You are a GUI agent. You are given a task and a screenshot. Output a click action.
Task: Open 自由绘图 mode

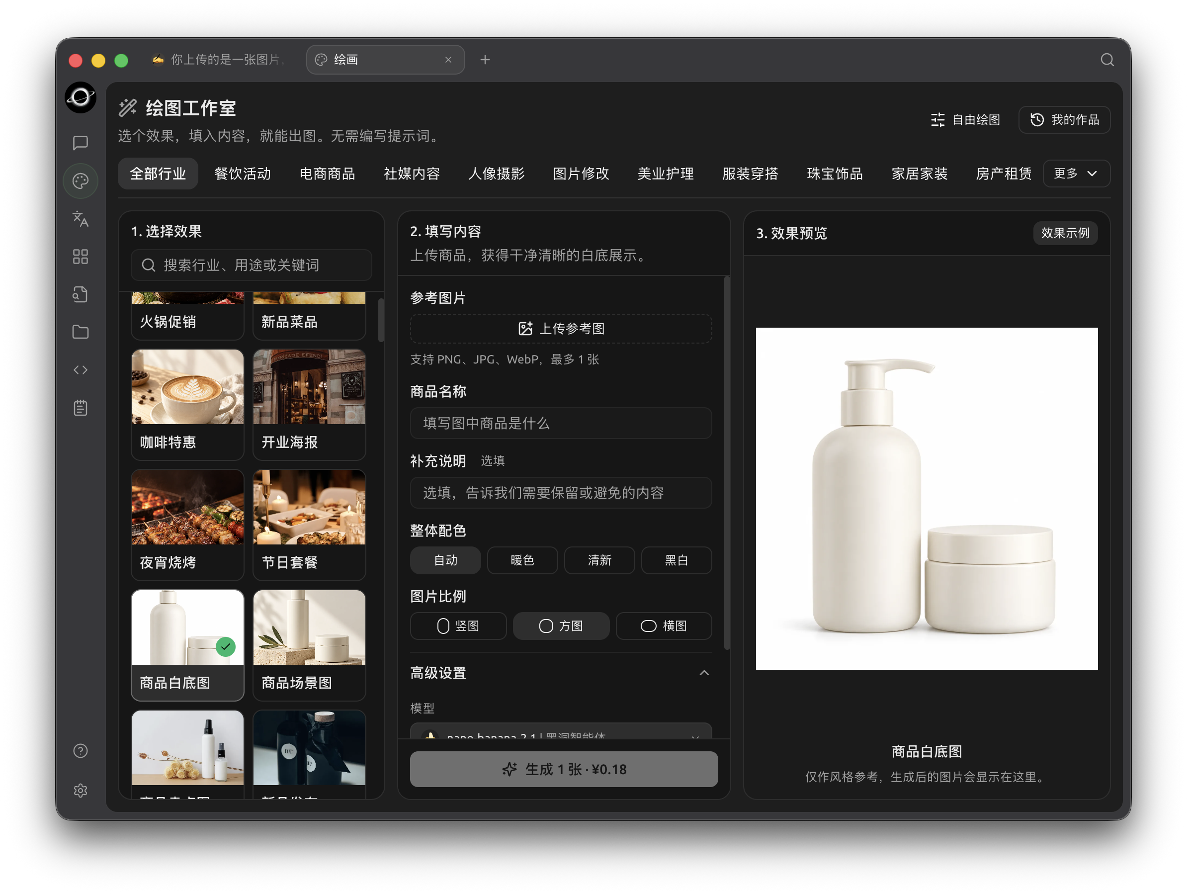[x=965, y=120]
